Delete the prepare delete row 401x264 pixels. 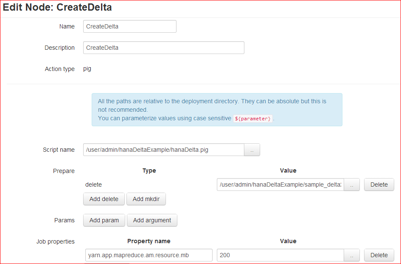click(379, 185)
